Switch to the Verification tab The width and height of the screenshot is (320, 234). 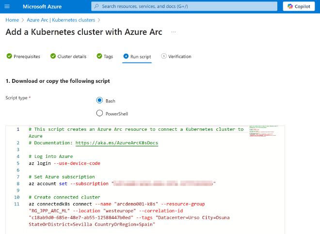coord(176,57)
